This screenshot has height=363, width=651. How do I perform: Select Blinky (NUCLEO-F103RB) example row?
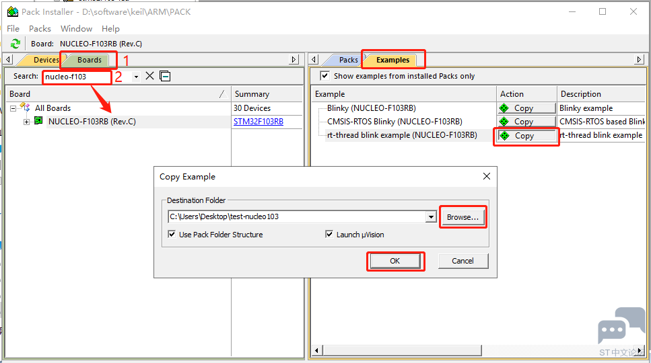[x=371, y=108]
